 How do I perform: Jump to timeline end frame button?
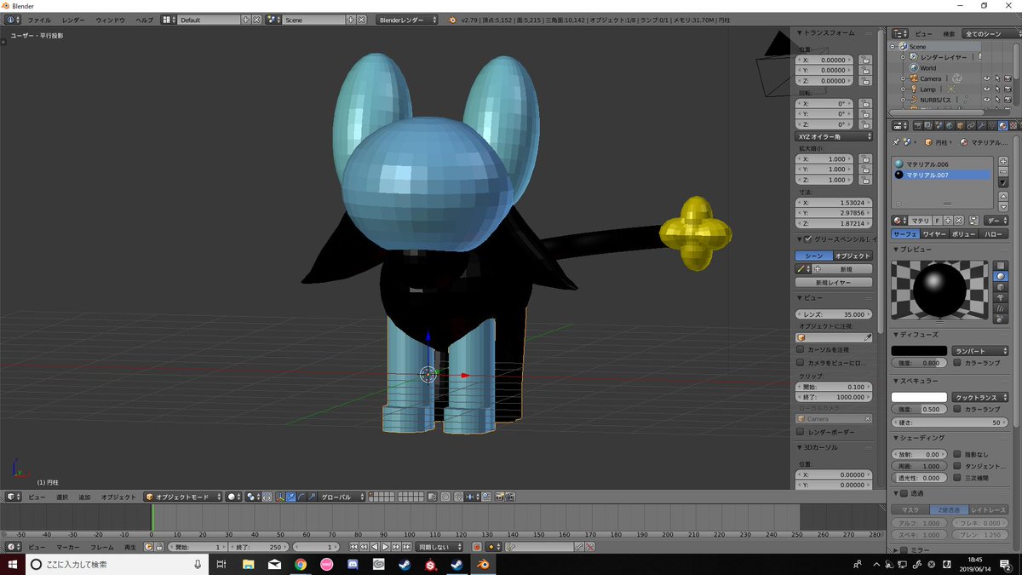[x=405, y=547]
